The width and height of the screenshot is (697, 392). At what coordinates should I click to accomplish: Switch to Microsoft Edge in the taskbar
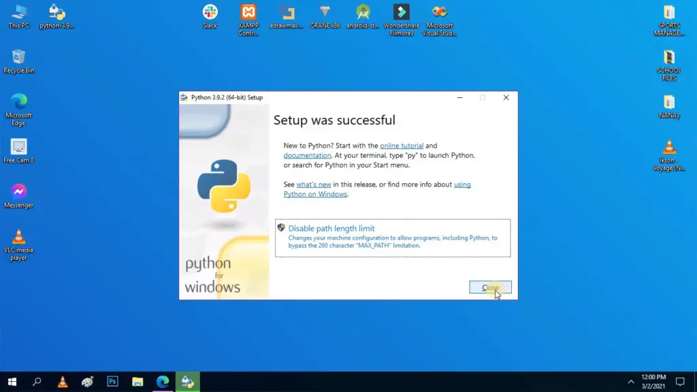click(x=163, y=382)
